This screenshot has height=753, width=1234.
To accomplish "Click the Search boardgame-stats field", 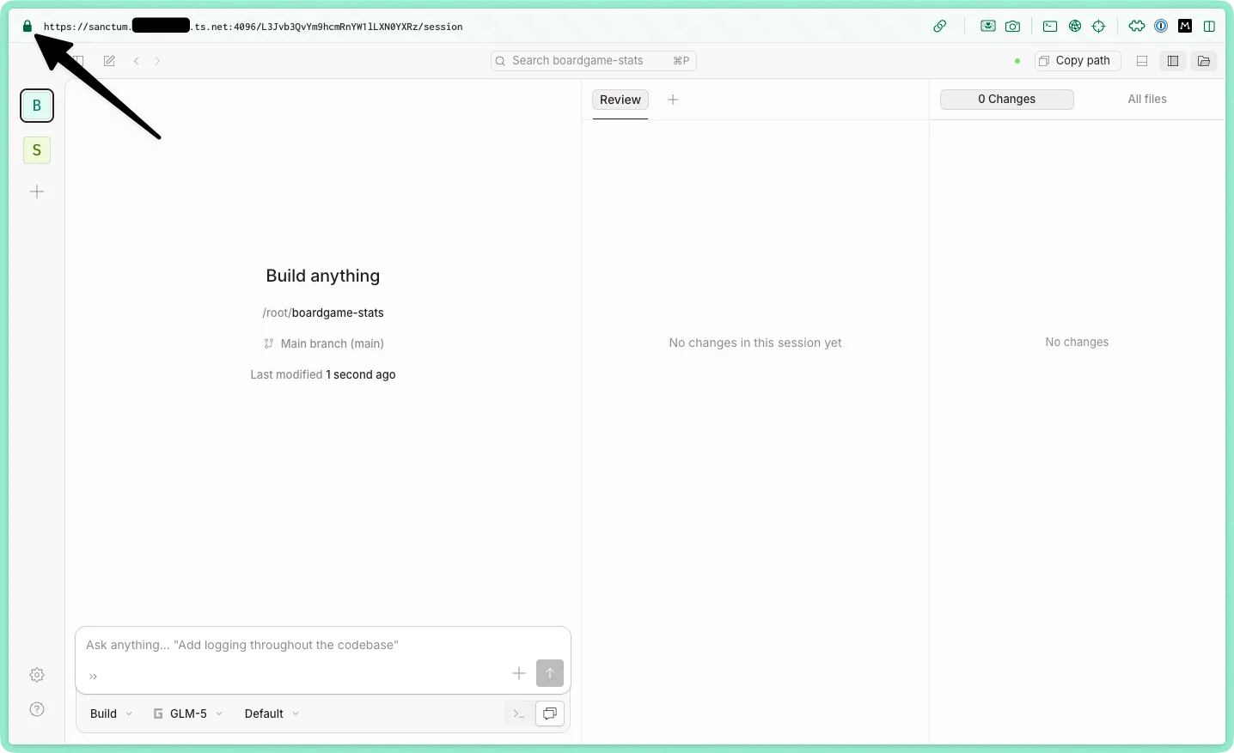I will (593, 61).
